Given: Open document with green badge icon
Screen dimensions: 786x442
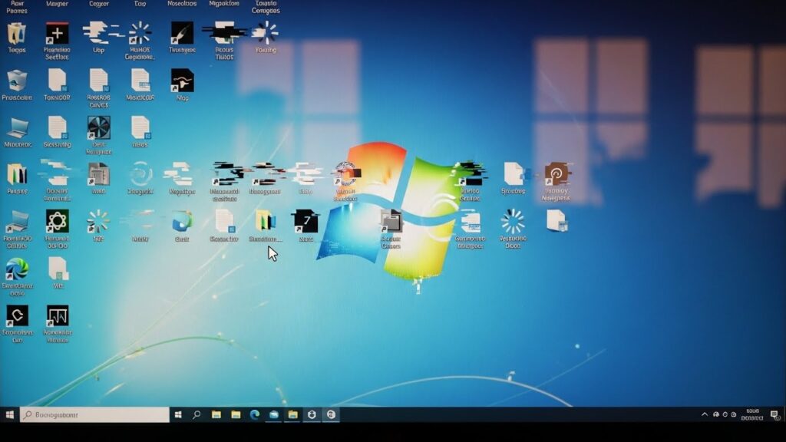Looking at the screenshot, I should [58, 269].
